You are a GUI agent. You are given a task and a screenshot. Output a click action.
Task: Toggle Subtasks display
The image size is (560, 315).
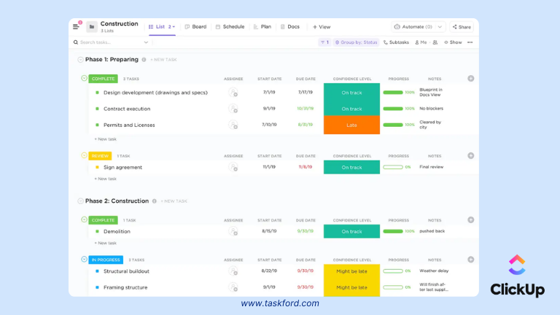coord(396,42)
